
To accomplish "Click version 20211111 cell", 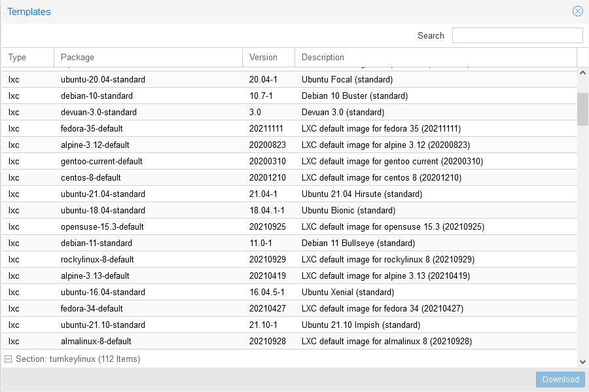I will [x=266, y=128].
